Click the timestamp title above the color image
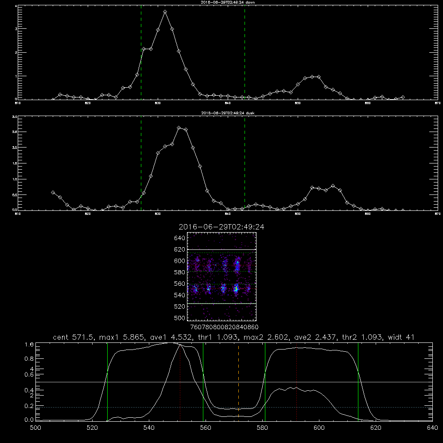This screenshot has width=443, height=443. pyautogui.click(x=221, y=227)
